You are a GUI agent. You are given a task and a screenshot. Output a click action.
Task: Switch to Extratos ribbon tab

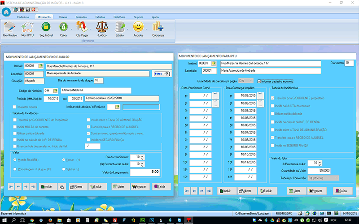[x=100, y=17]
